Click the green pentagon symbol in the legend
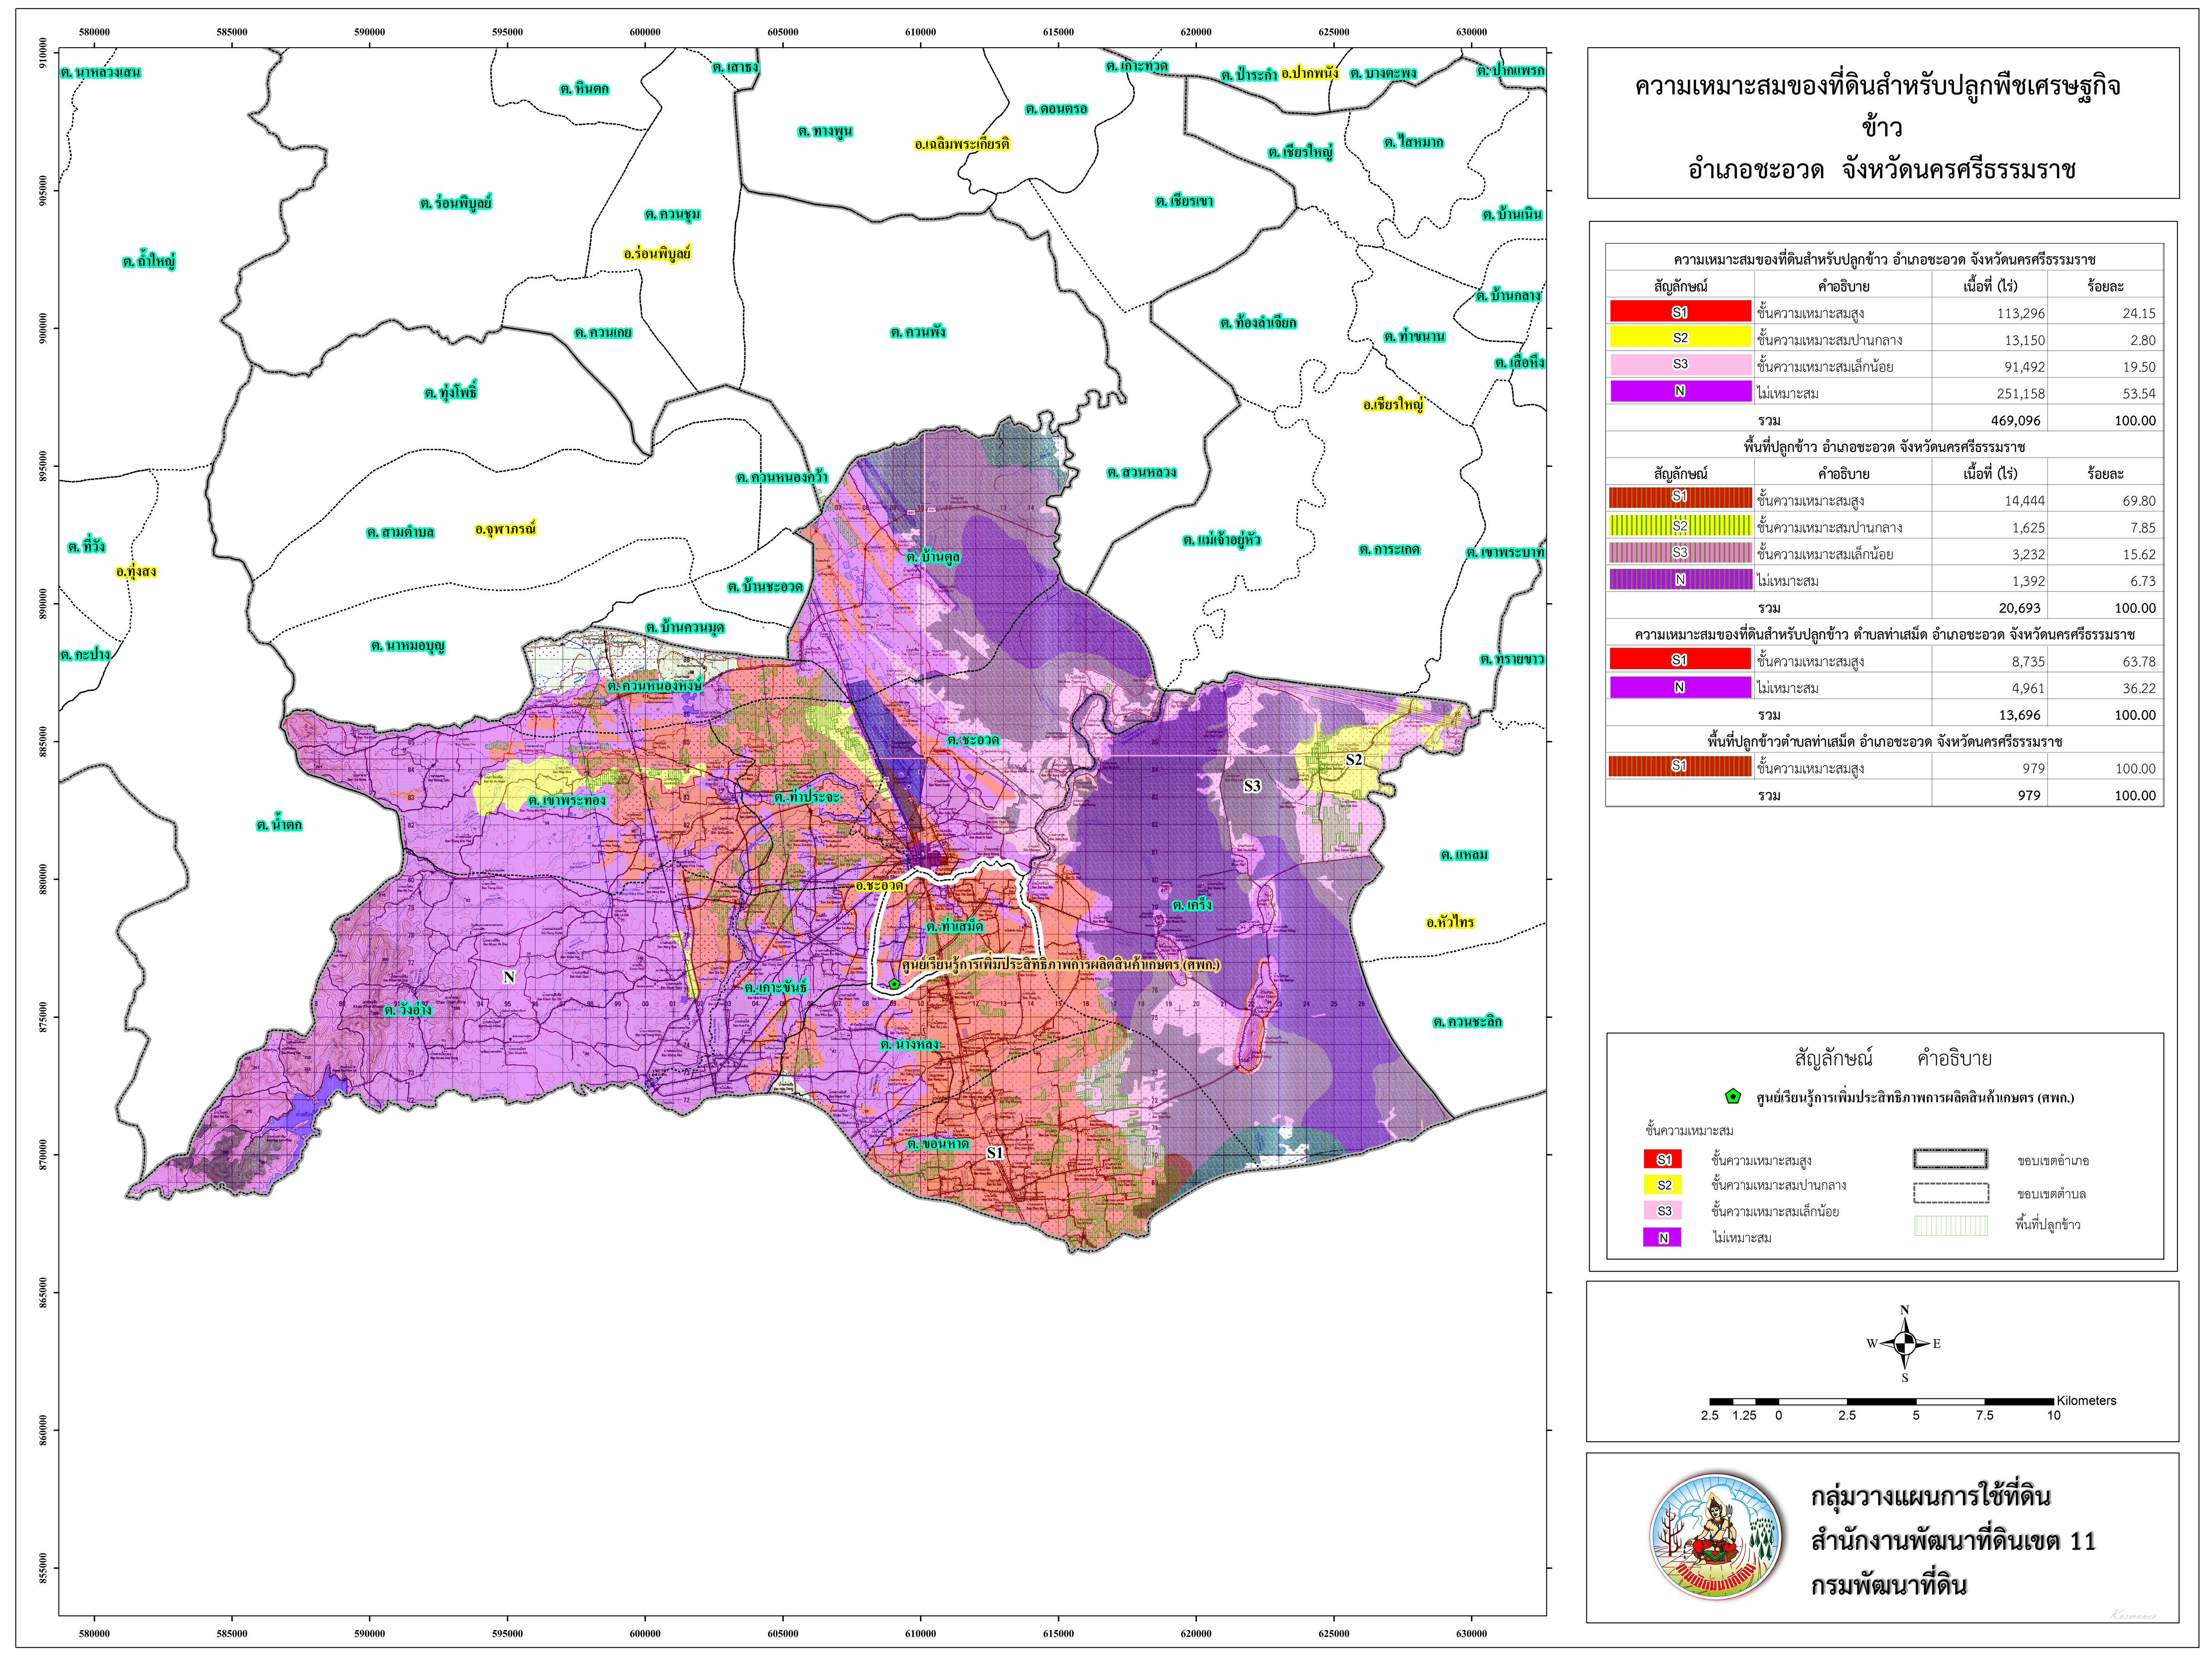This screenshot has width=2212, height=1659. point(1733,1096)
